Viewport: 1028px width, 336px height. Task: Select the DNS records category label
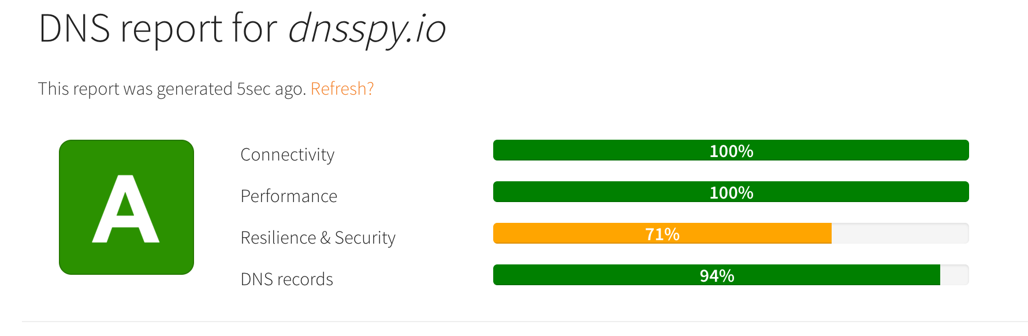(286, 279)
